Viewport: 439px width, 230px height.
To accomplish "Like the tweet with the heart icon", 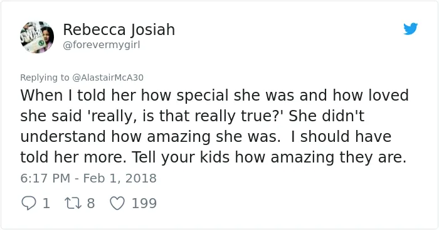I will (x=117, y=203).
